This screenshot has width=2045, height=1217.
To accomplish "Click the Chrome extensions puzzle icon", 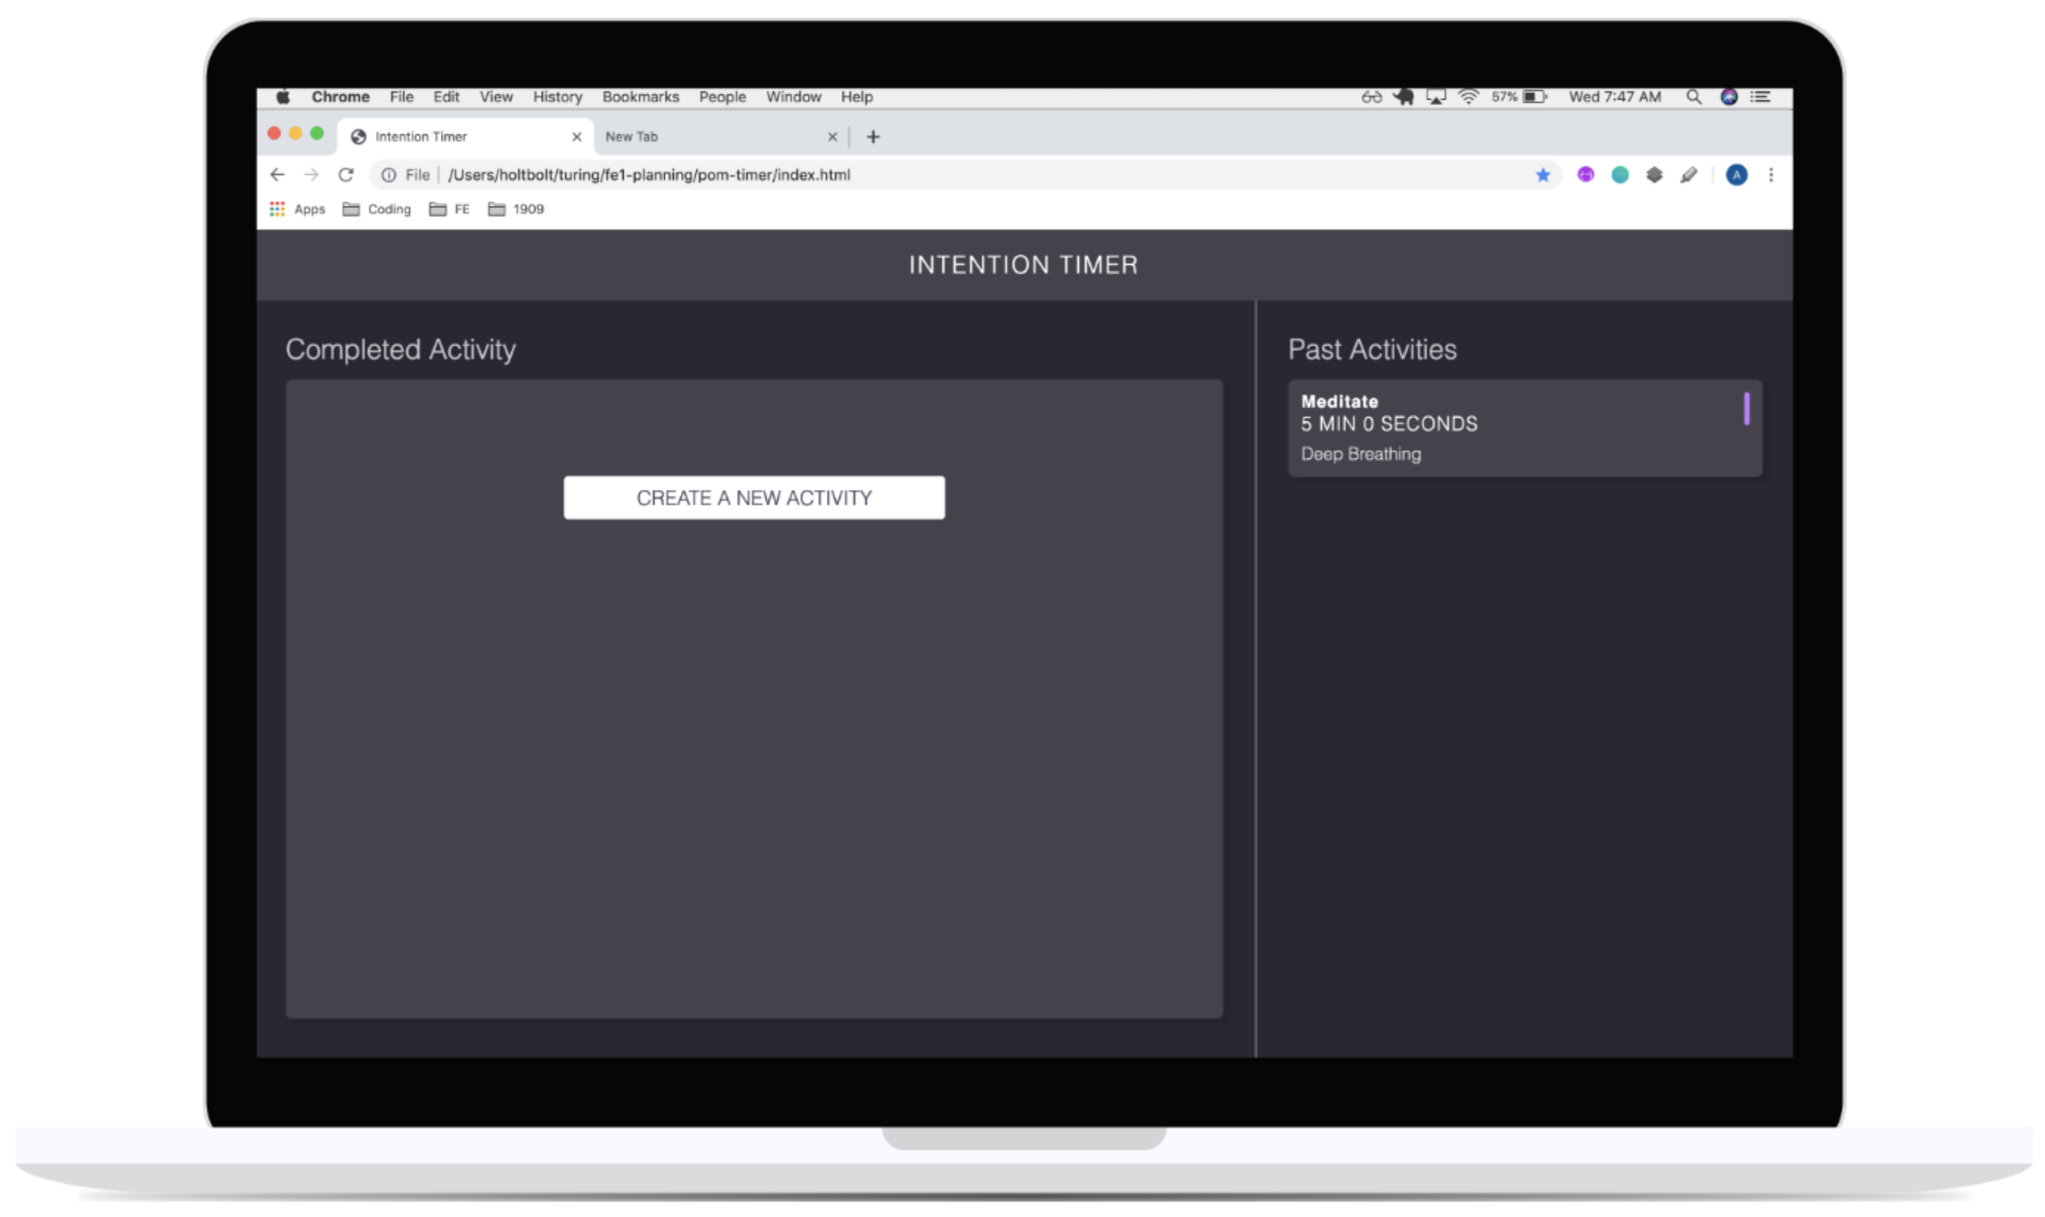I will (x=1652, y=174).
